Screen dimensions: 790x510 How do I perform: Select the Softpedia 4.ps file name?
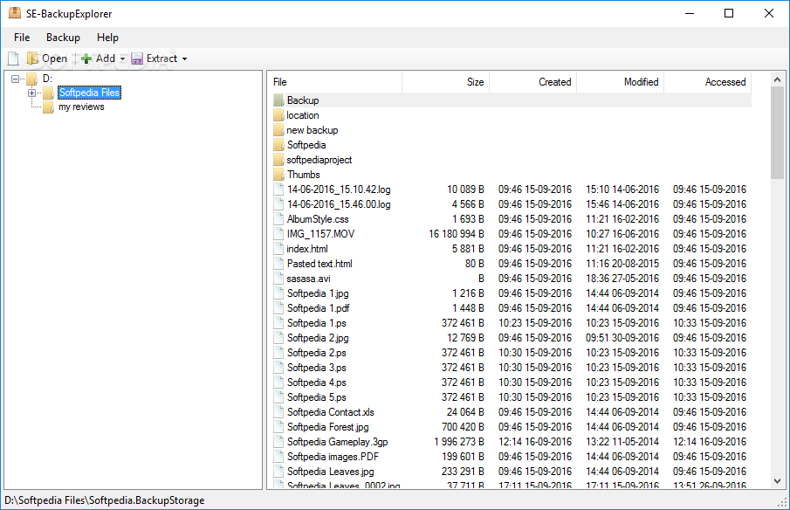tap(316, 382)
